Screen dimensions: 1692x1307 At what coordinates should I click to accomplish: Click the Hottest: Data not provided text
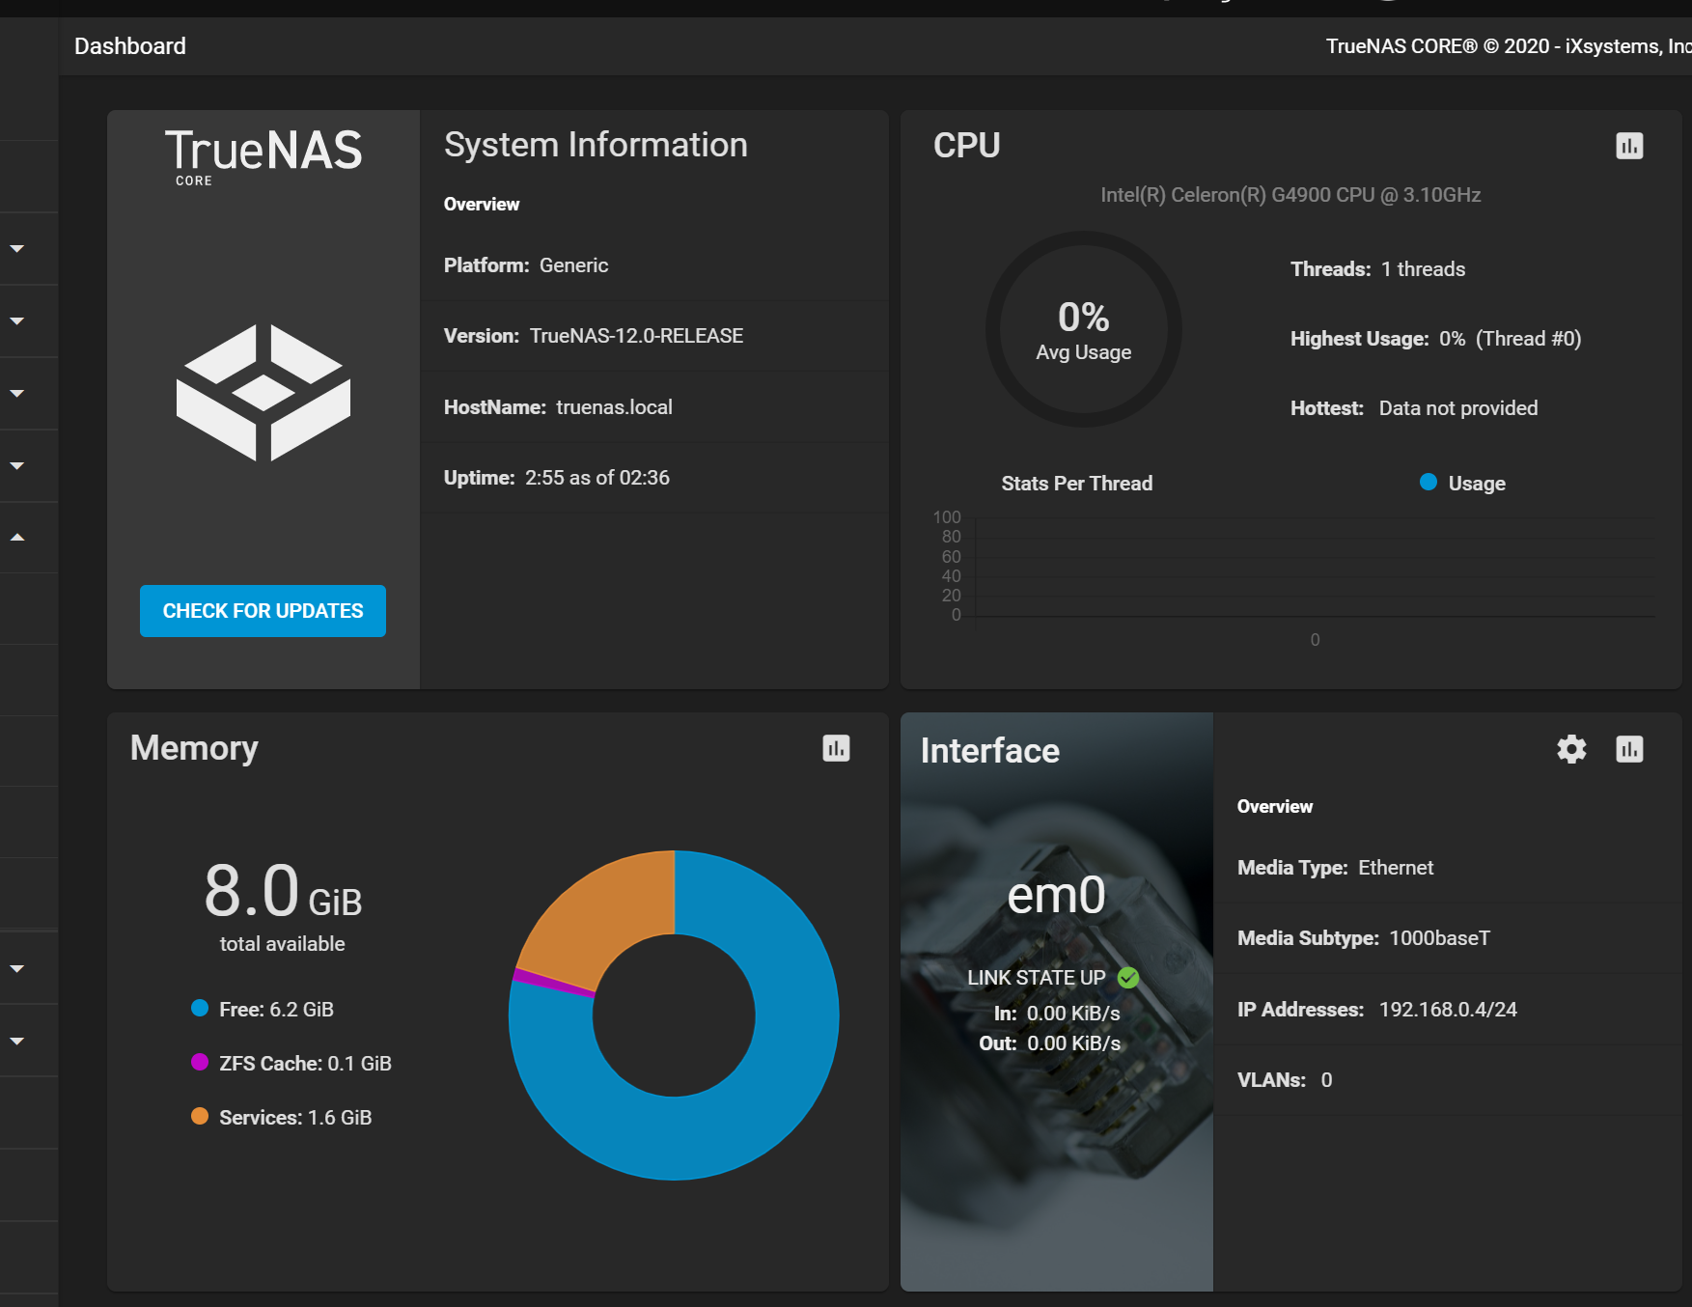click(x=1414, y=408)
